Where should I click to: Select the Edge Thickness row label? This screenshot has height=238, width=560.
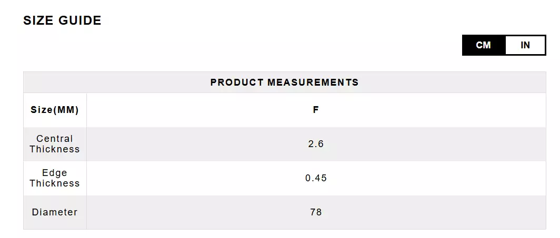[x=55, y=178]
